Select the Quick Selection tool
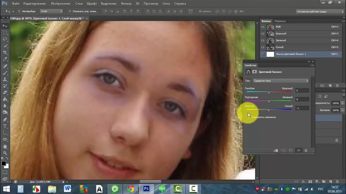The width and height of the screenshot is (346, 194). 5,46
